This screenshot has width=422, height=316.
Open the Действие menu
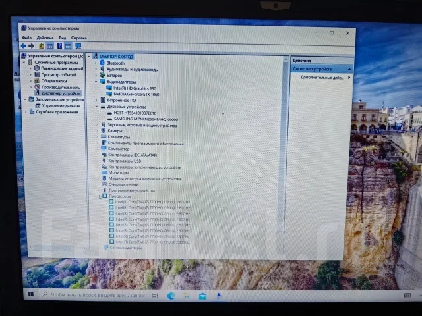(x=45, y=38)
